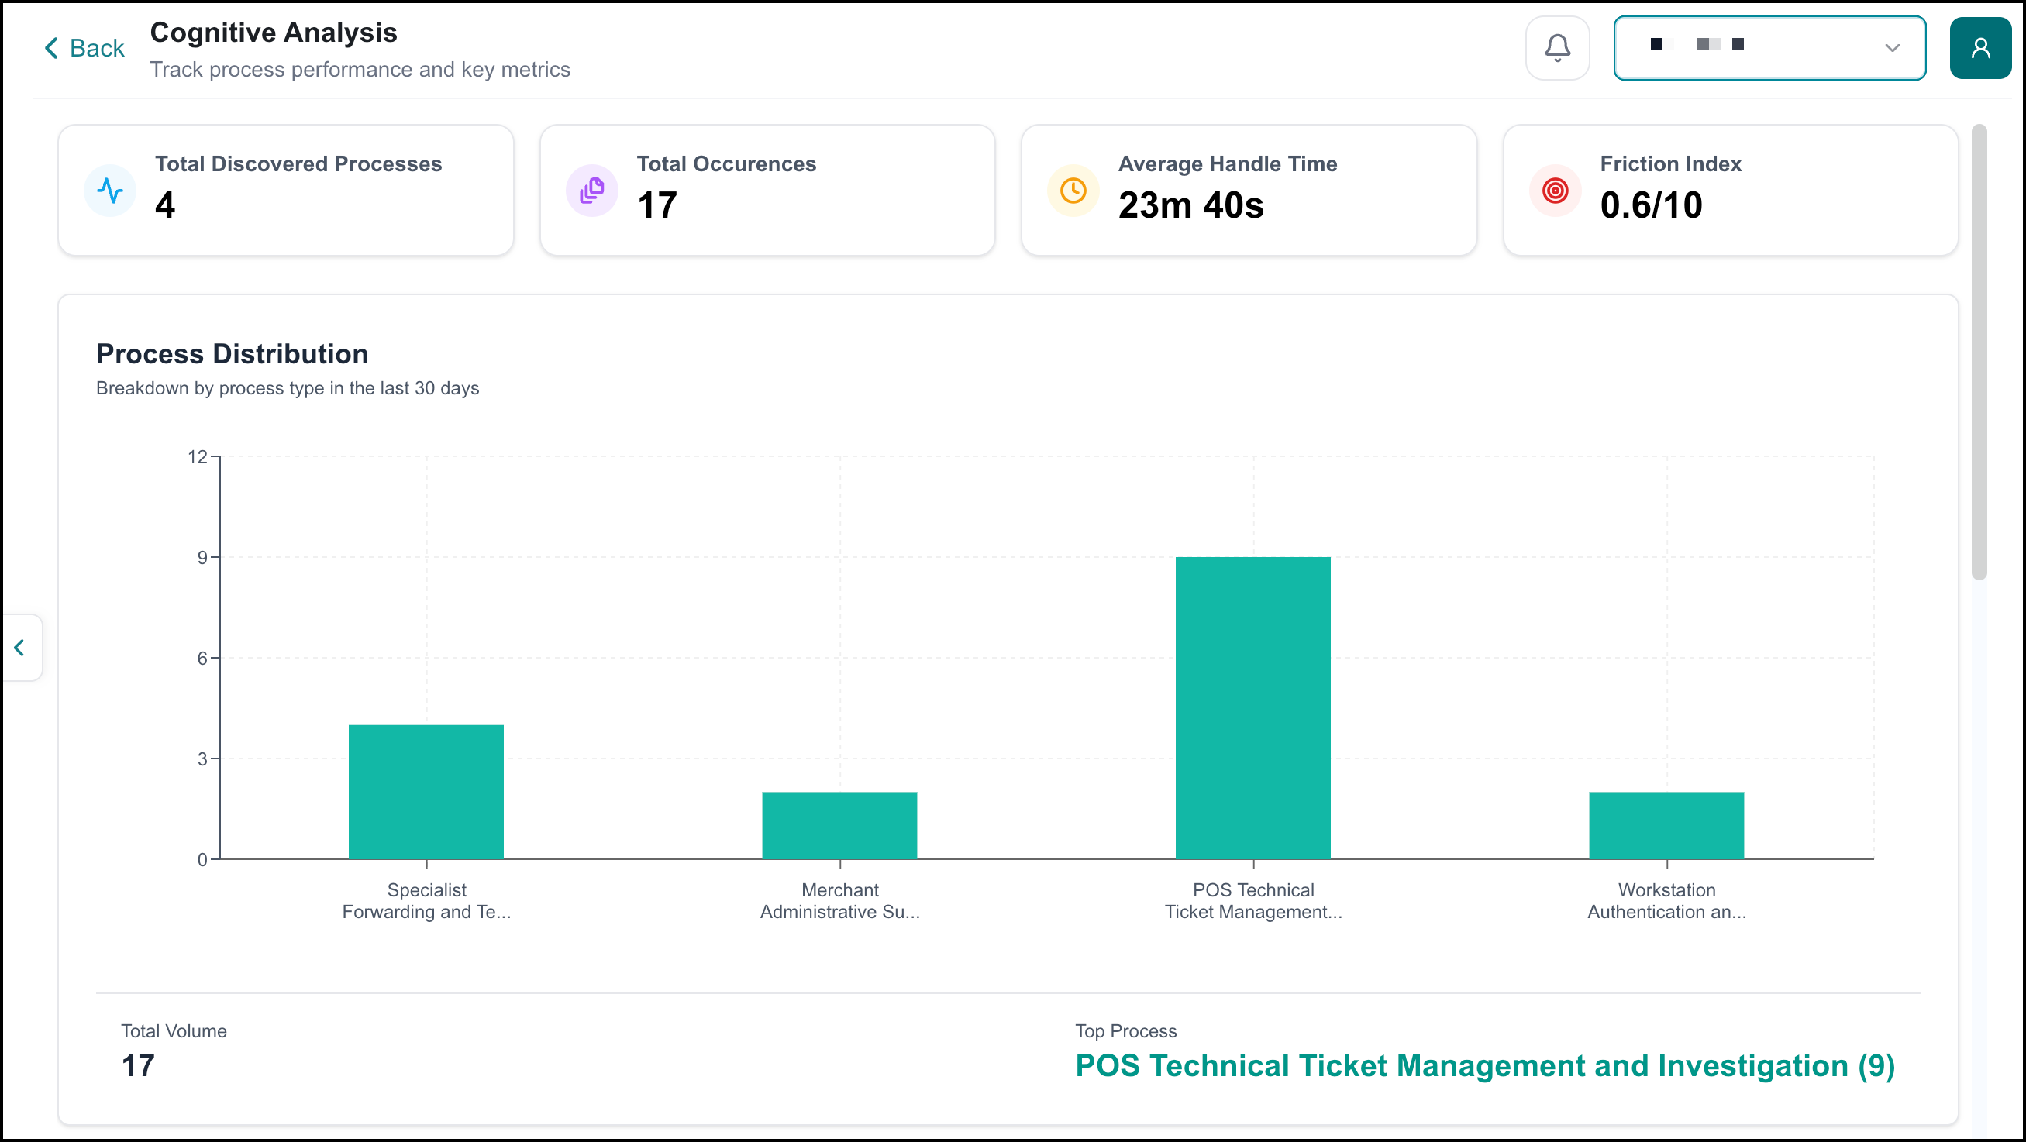The height and width of the screenshot is (1142, 2026).
Task: Click the Average Handle Time card
Action: pyautogui.click(x=1248, y=190)
